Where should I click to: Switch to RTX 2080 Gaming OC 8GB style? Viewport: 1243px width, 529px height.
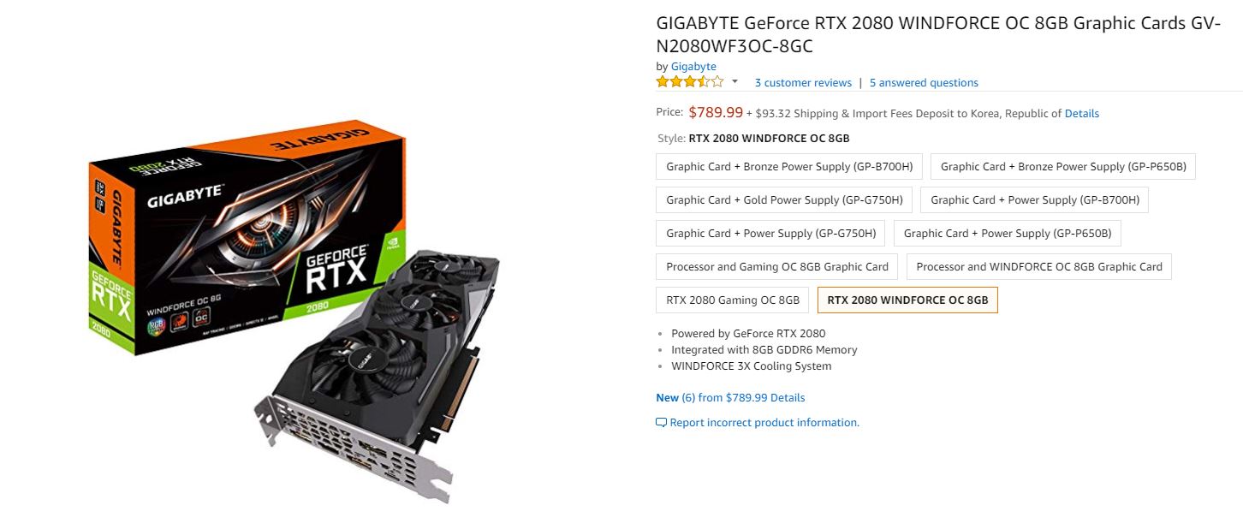[733, 300]
